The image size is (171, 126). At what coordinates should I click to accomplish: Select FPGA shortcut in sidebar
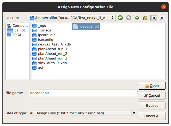14,35
